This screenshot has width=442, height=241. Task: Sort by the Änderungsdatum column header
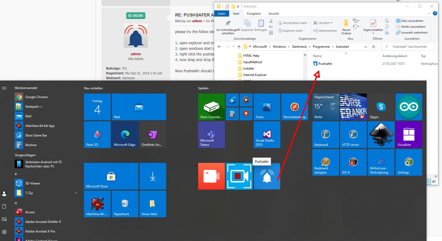click(395, 56)
